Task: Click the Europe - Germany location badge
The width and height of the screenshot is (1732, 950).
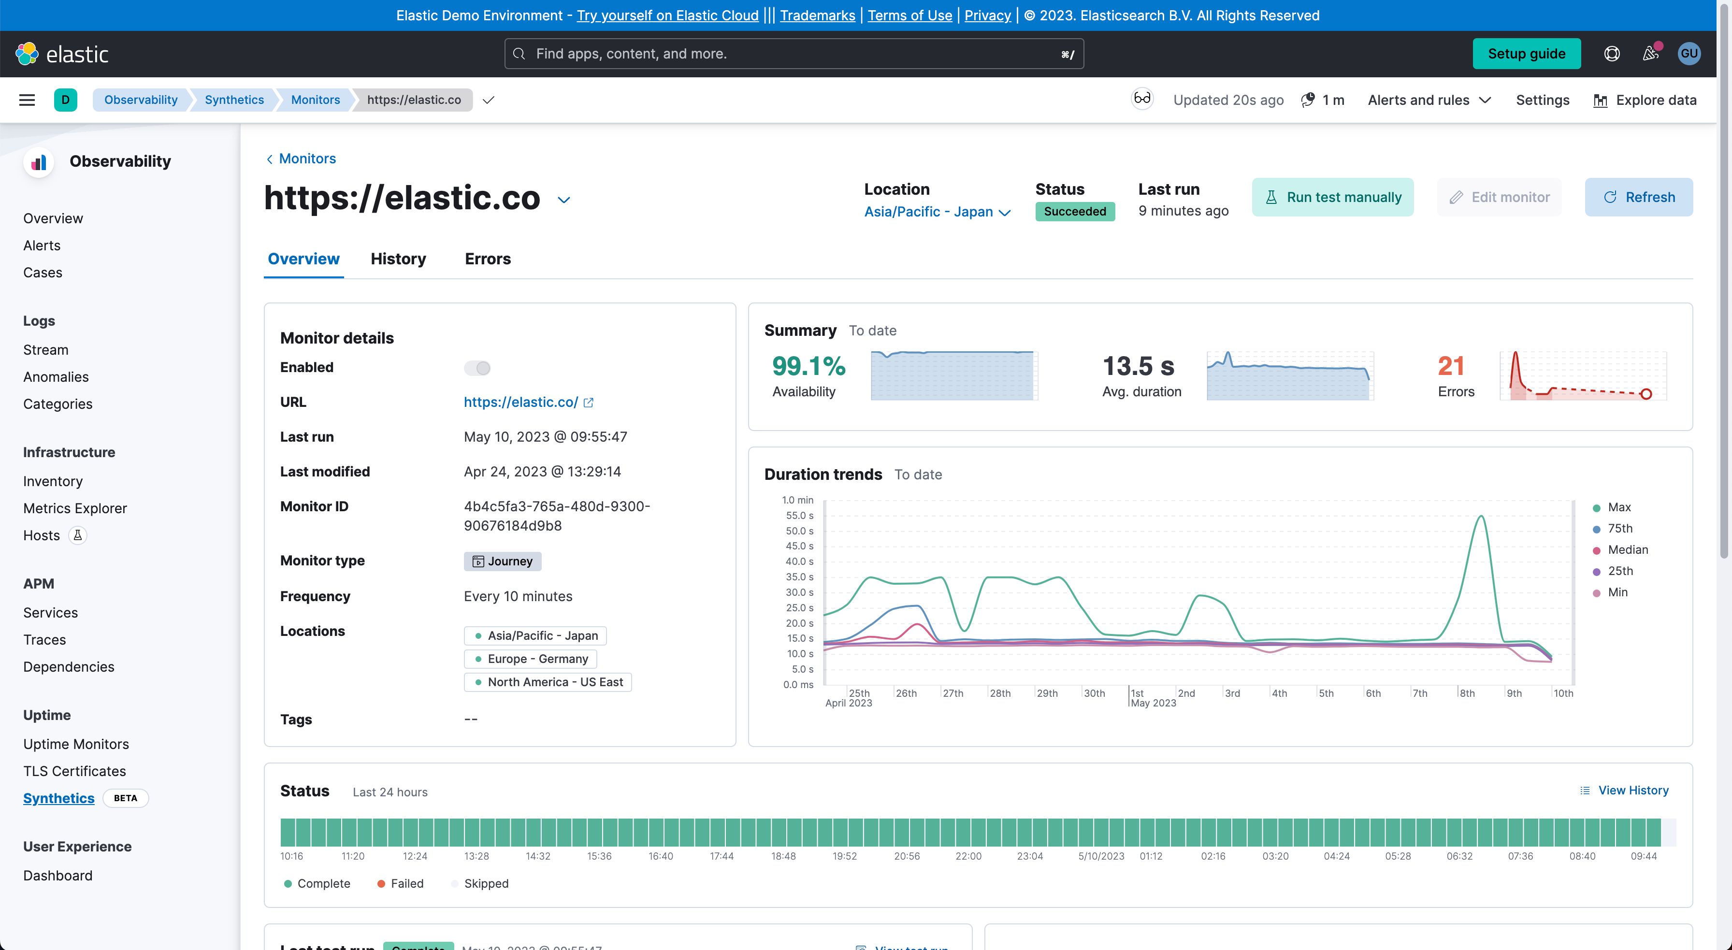Action: click(531, 659)
